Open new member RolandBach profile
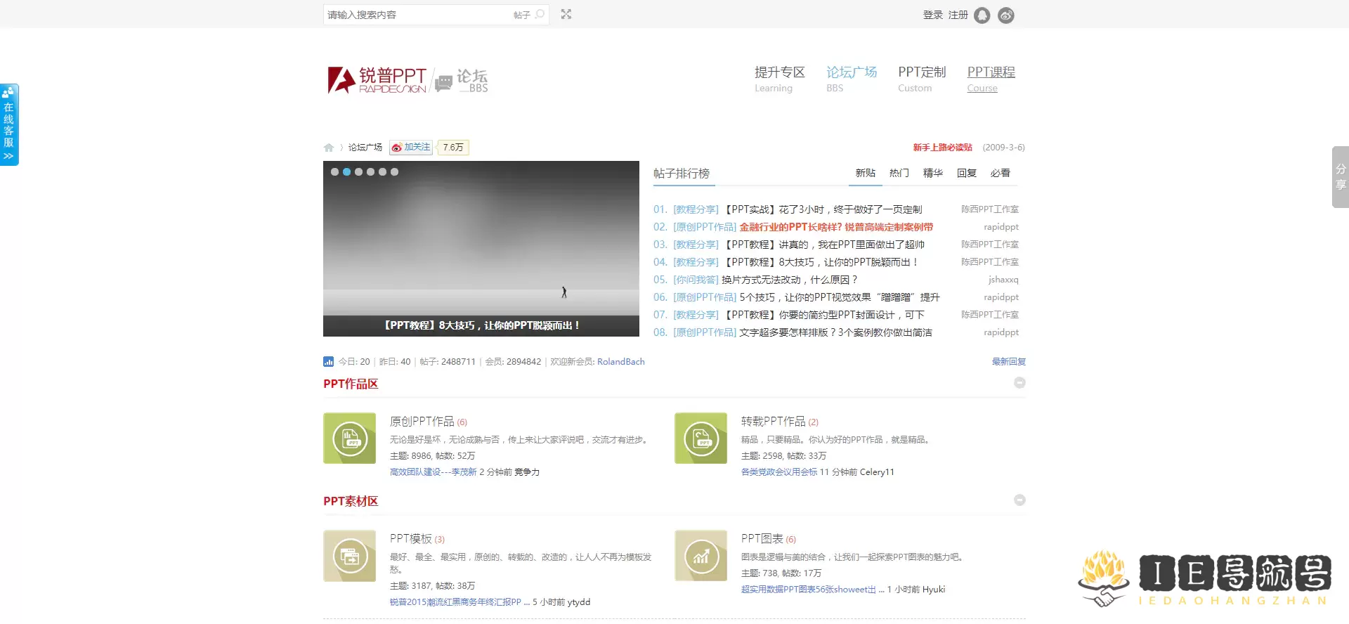This screenshot has width=1349, height=624. point(621,362)
